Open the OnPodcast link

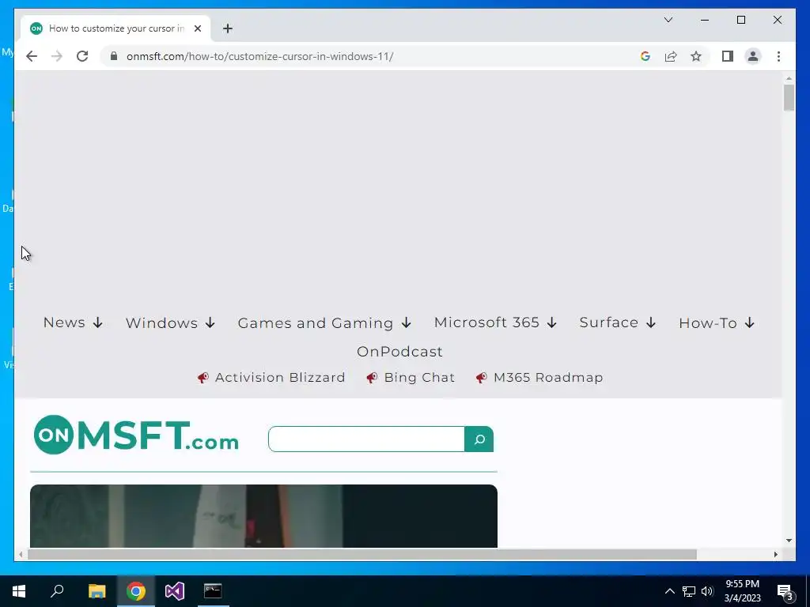pyautogui.click(x=399, y=352)
